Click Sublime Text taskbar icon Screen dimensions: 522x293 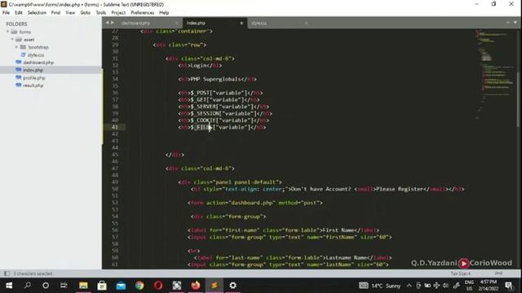(214, 286)
